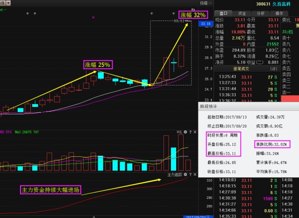Screen dimensions: 299x218
Task: Click 平均换手:15.78% value
Action: coord(271,171)
